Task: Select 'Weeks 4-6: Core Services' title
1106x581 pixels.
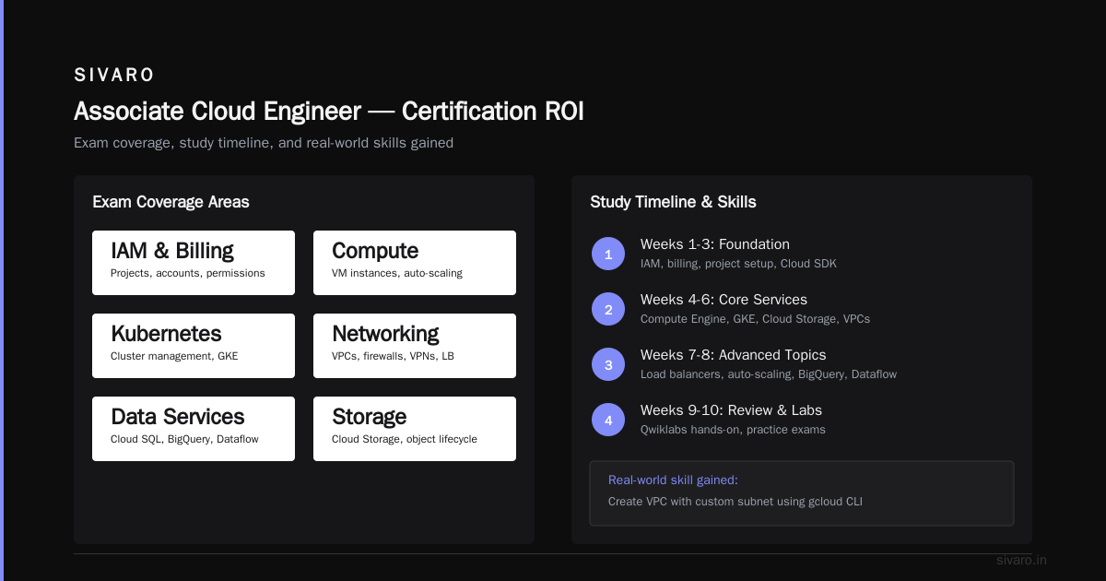Action: click(x=724, y=300)
